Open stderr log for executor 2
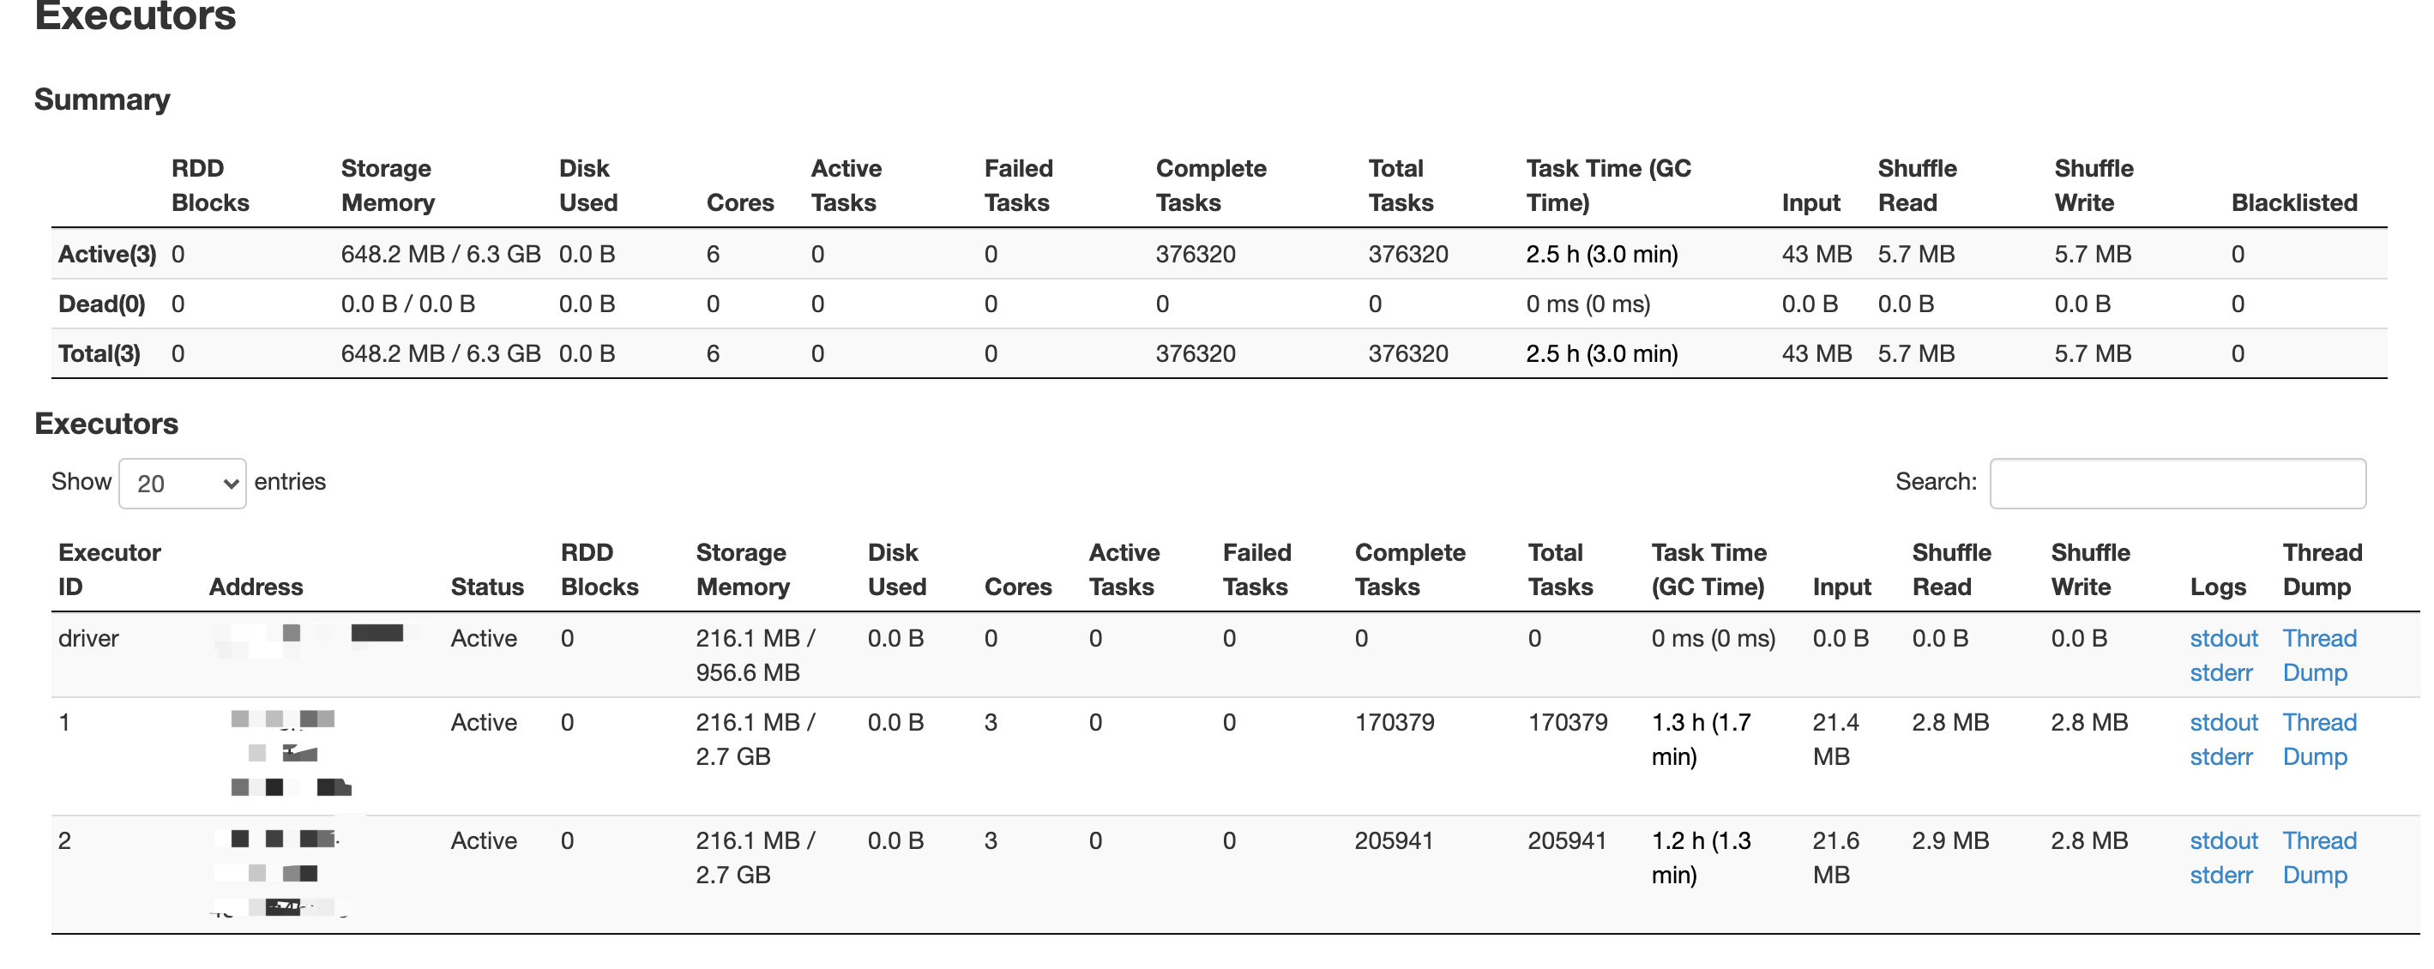The image size is (2434, 969). [2220, 875]
